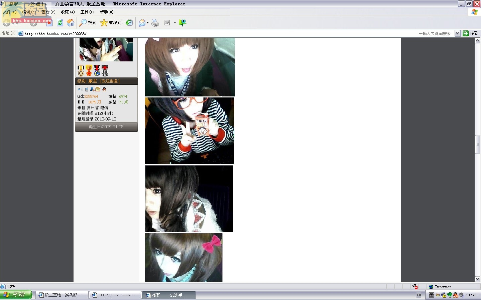Click the DB value 1075 刀
481x300 pixels.
95,102
